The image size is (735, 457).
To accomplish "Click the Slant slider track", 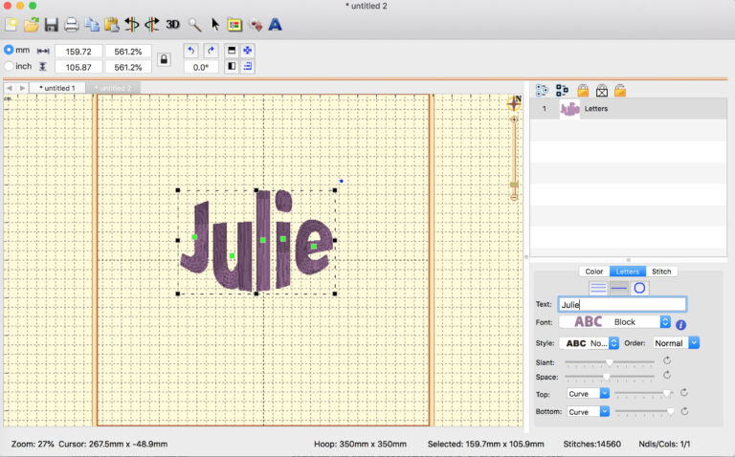I will coord(610,361).
